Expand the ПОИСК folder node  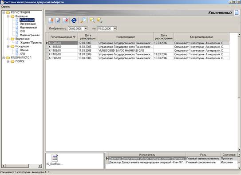[8, 61]
